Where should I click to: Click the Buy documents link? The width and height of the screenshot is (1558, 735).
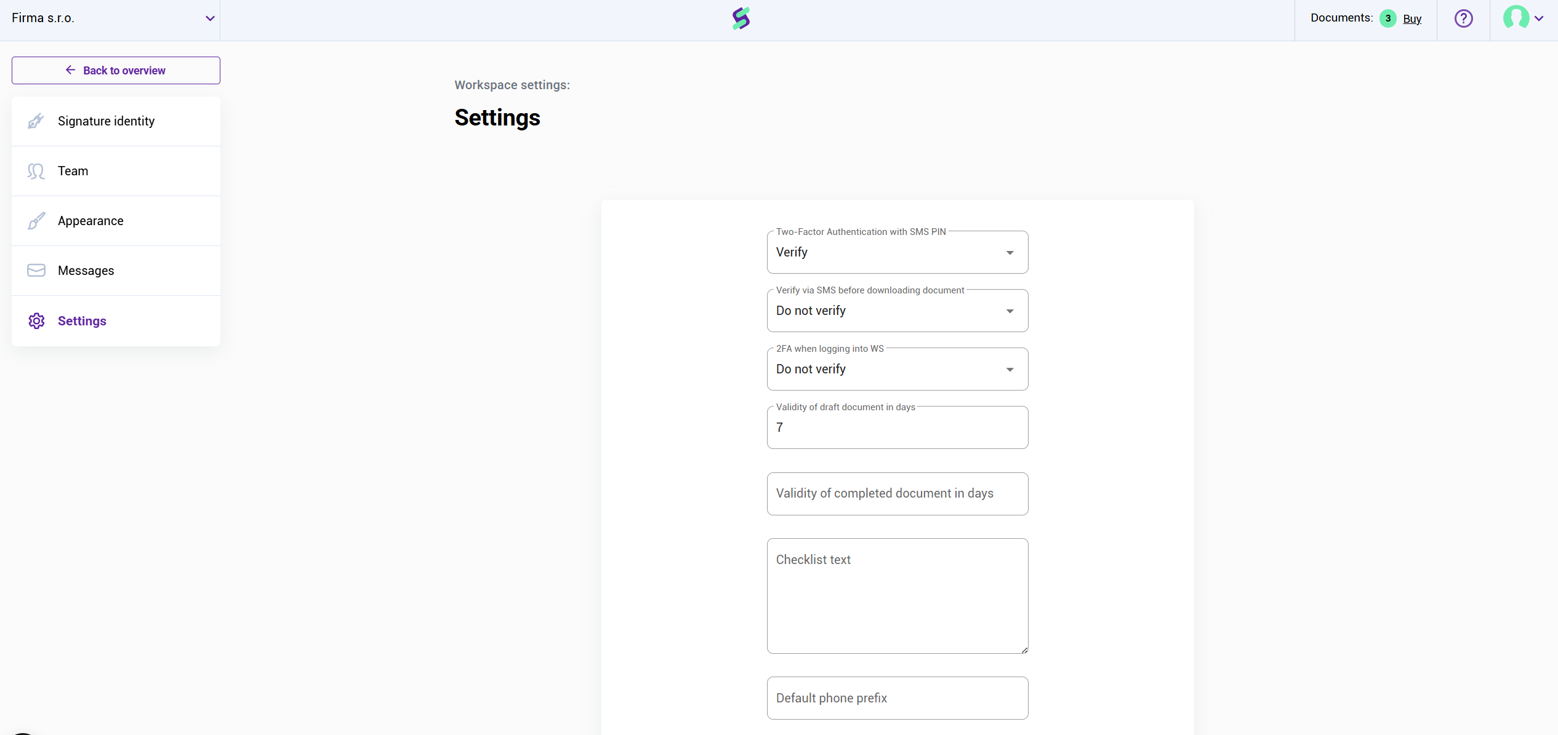(1411, 19)
